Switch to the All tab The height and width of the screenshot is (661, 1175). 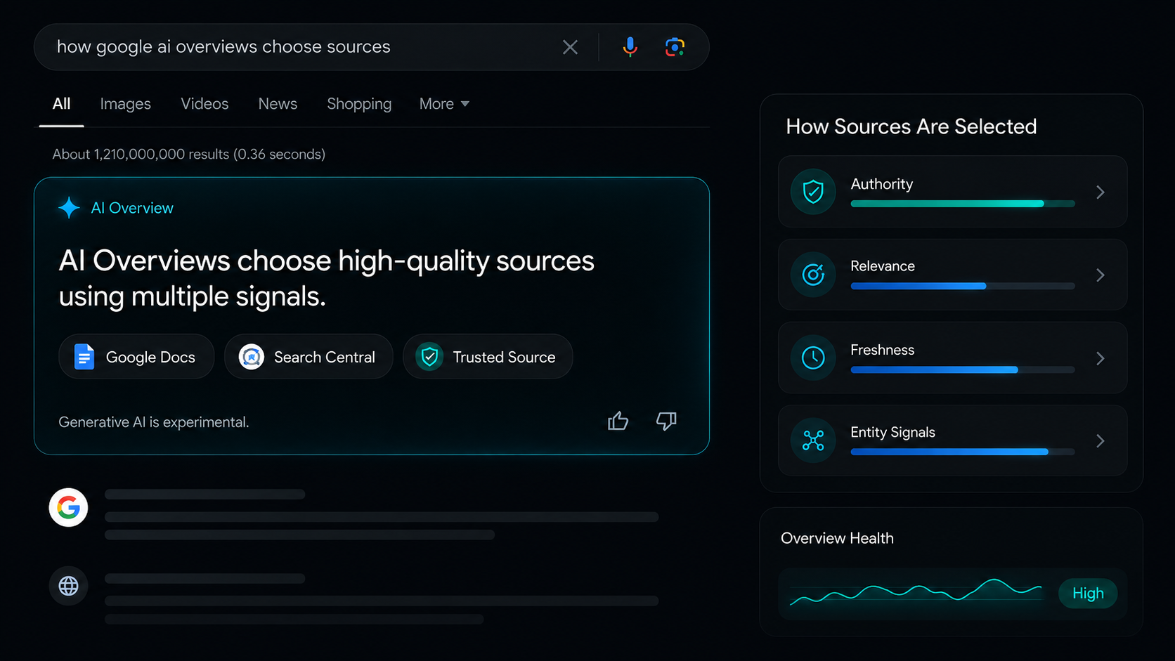click(62, 104)
